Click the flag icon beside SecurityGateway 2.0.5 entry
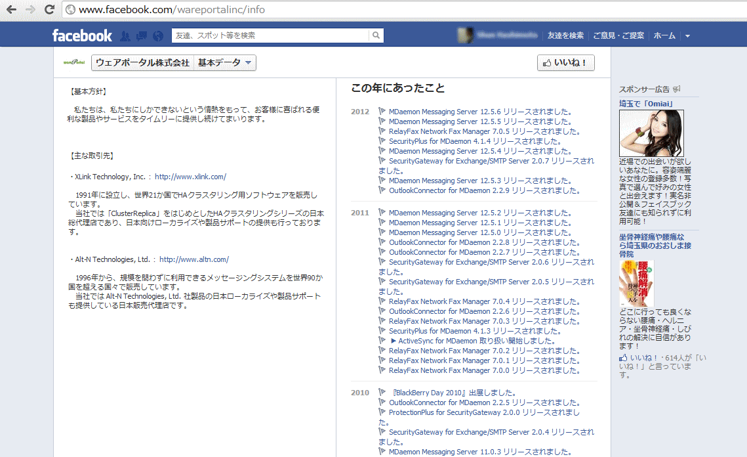The height and width of the screenshot is (457, 747). (382, 281)
